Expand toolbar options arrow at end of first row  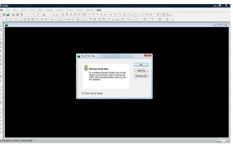171,15
